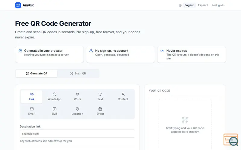The width and height of the screenshot is (241, 150).
Task: Click the user icon on no sign-up card
Action: point(91,51)
